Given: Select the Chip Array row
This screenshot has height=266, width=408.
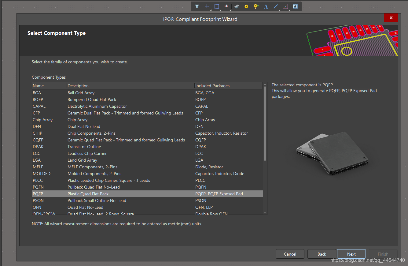Looking at the screenshot, I should click(x=147, y=120).
